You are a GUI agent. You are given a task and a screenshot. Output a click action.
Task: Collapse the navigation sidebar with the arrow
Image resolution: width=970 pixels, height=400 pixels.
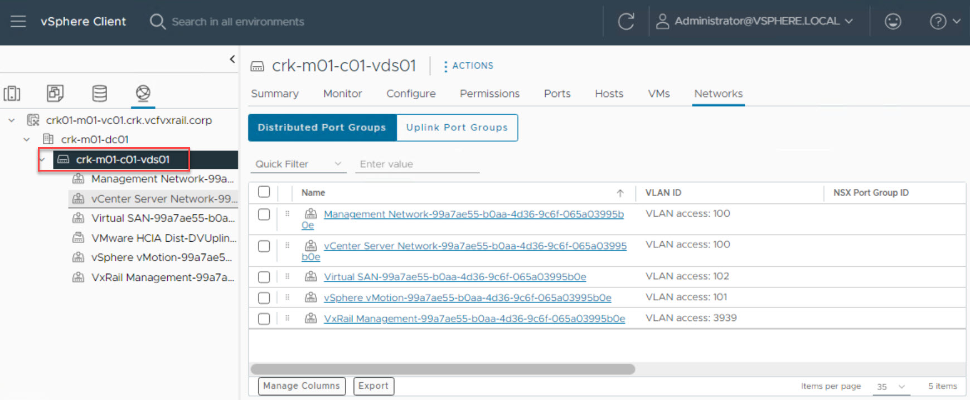[232, 59]
